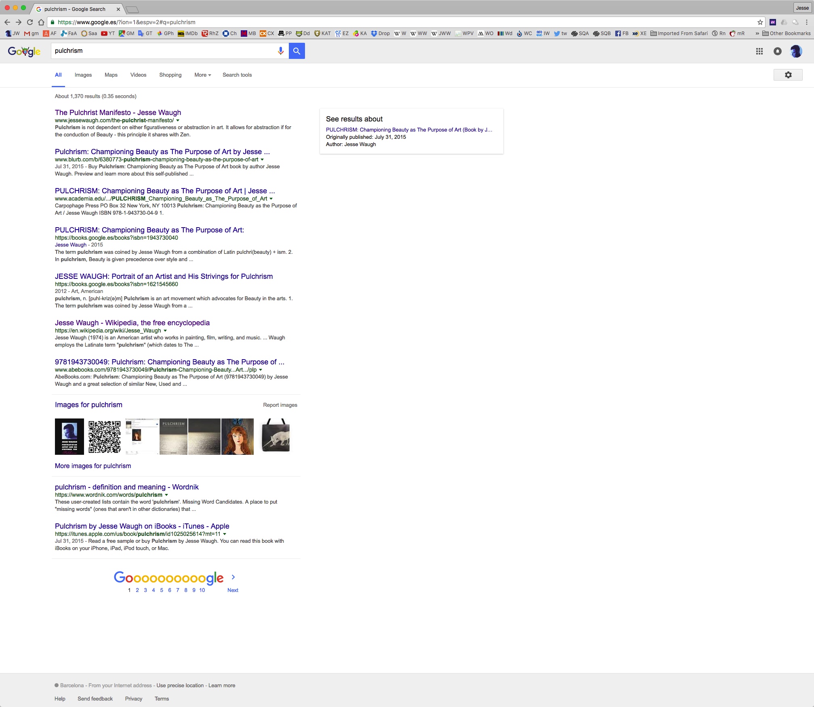The height and width of the screenshot is (707, 814).
Task: Click the browser forward arrow
Action: click(19, 22)
